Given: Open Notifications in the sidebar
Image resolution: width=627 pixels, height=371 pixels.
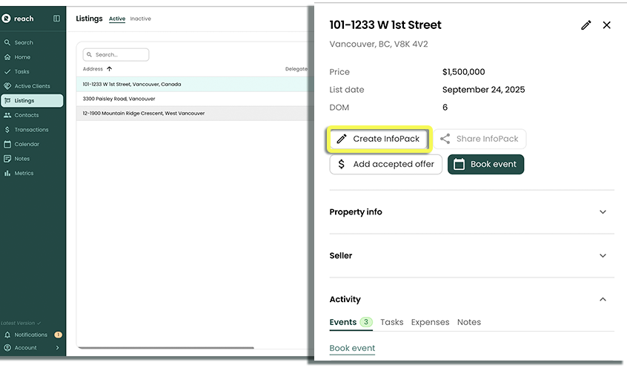Looking at the screenshot, I should pyautogui.click(x=30, y=335).
